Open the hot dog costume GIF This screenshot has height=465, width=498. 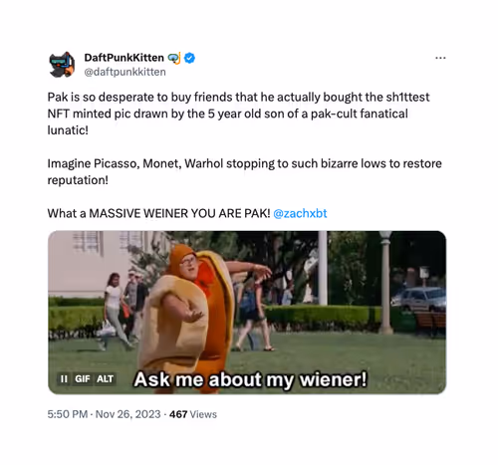(x=247, y=313)
